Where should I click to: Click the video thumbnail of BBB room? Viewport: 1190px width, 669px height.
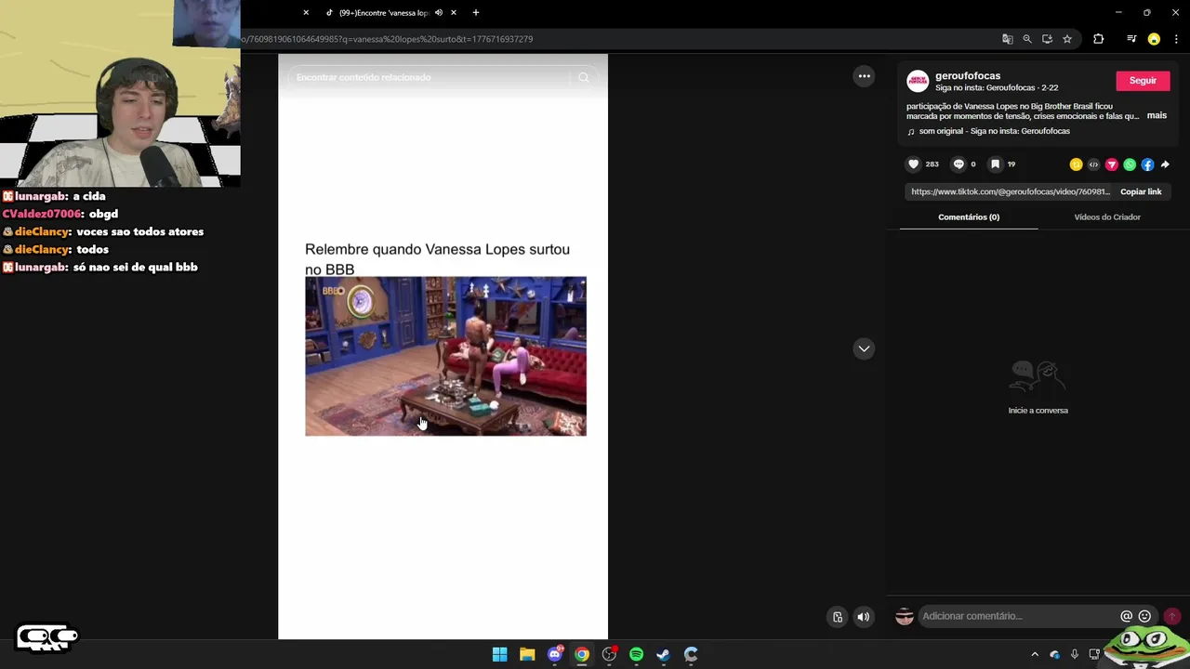click(445, 356)
